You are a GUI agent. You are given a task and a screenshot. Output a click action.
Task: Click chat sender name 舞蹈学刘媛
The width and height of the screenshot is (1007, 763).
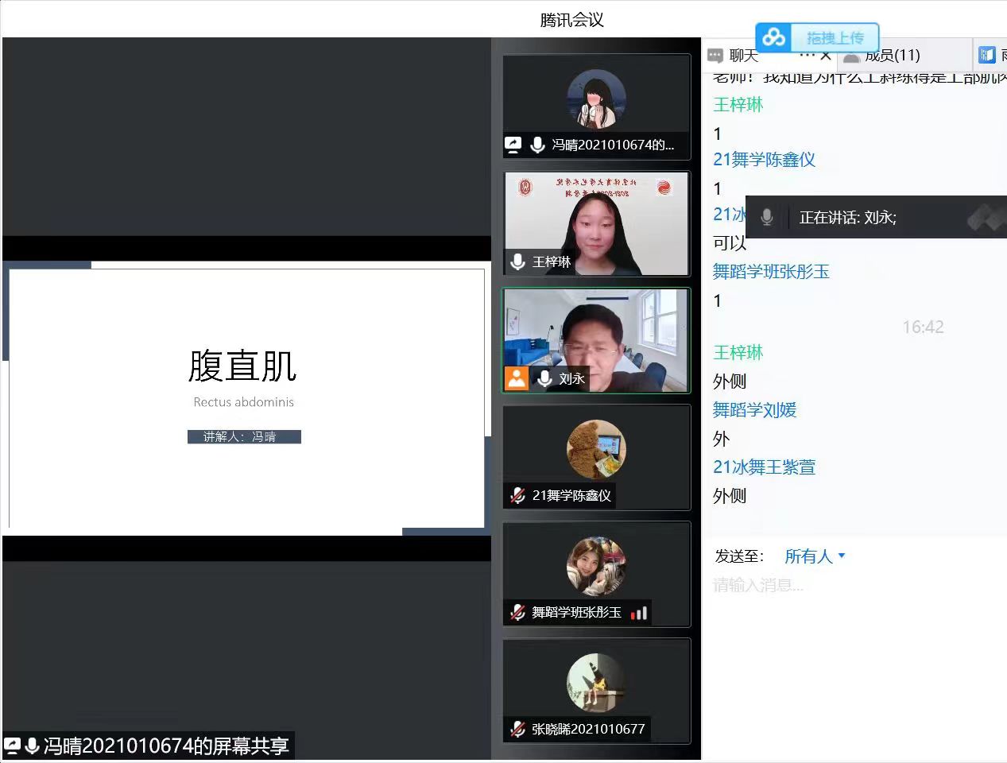pos(754,410)
